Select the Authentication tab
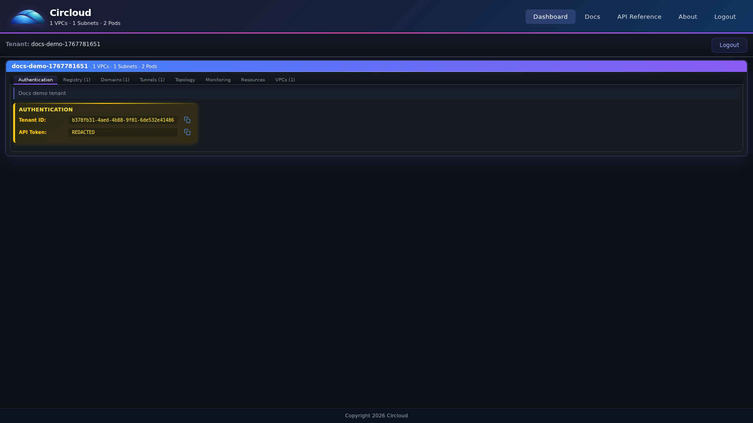Viewport: 753px width, 423px height. point(35,79)
